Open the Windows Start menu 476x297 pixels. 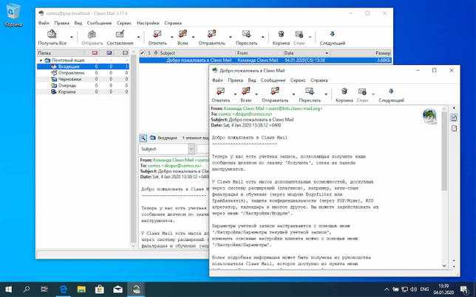[x=9, y=290]
